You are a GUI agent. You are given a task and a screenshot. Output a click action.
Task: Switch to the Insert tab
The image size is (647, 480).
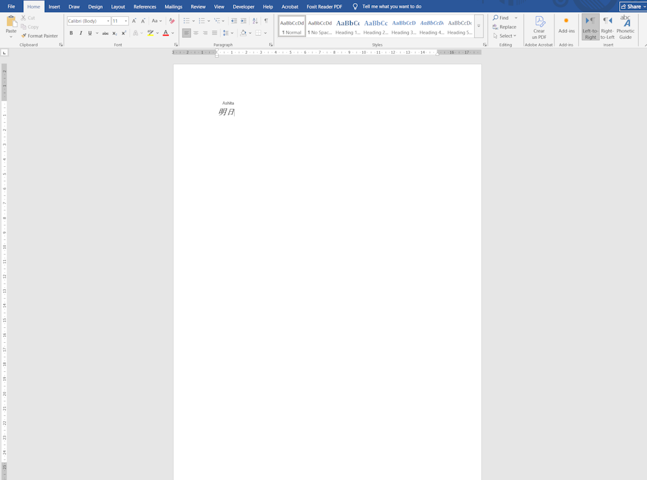[x=54, y=6]
